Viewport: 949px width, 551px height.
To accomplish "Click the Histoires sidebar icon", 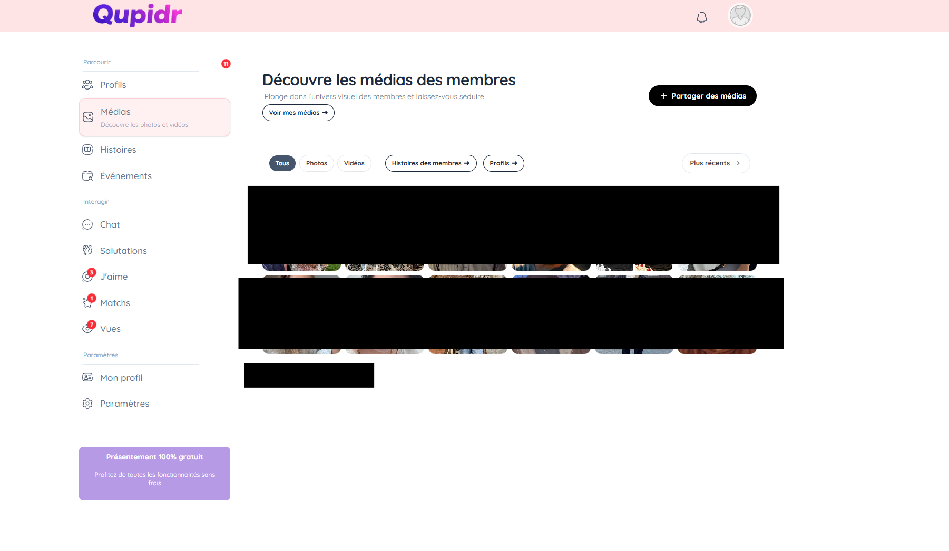I will tap(87, 150).
